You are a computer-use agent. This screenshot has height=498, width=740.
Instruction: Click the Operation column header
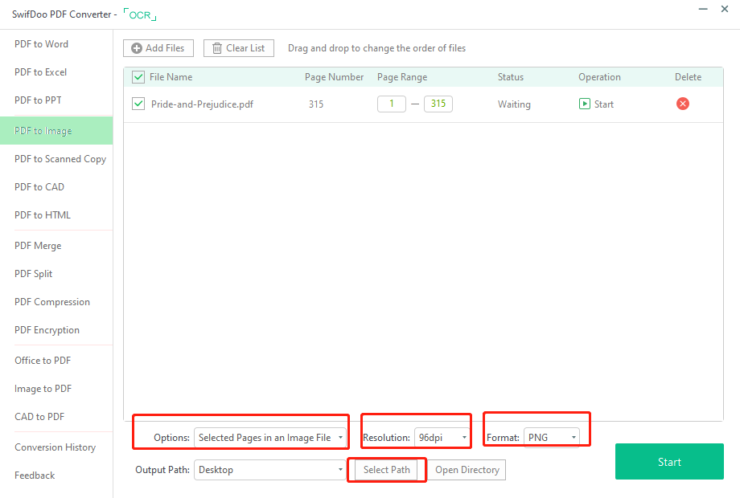click(x=599, y=77)
